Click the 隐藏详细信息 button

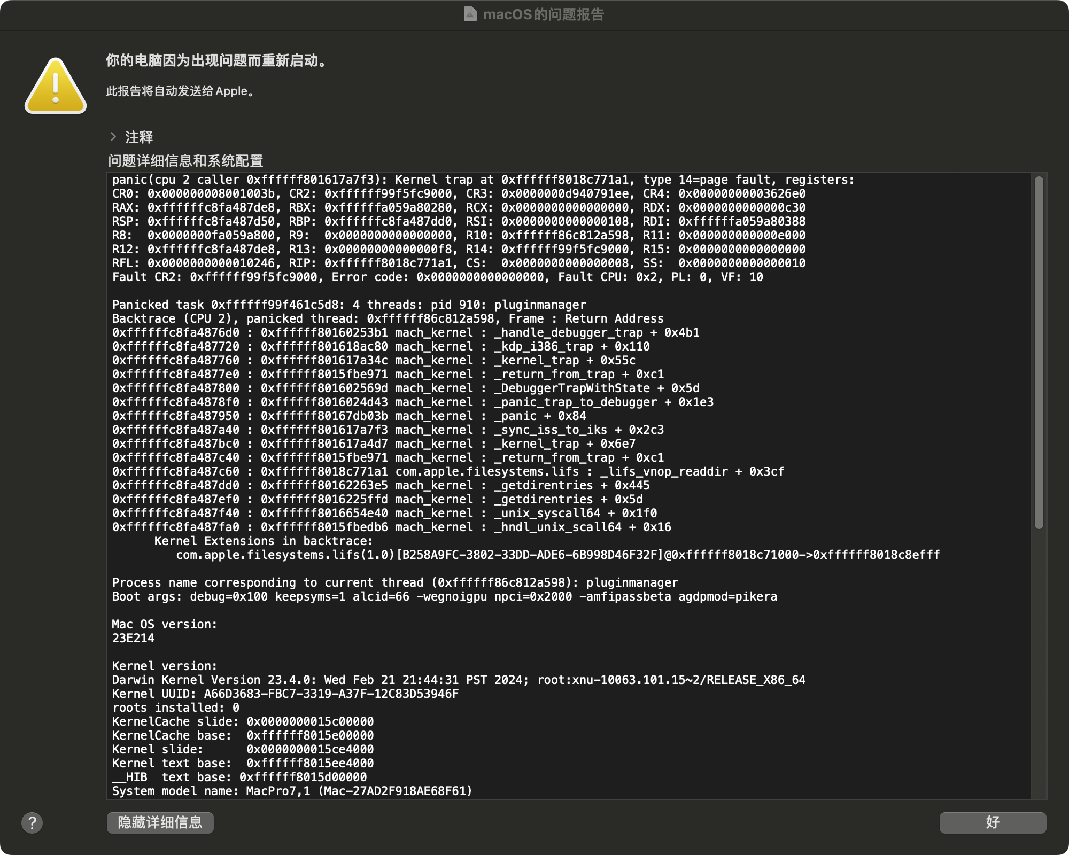(x=160, y=822)
